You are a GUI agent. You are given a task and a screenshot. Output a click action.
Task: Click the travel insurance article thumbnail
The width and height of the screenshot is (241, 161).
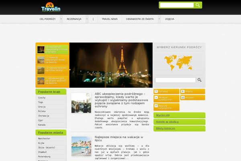[x=81, y=103]
